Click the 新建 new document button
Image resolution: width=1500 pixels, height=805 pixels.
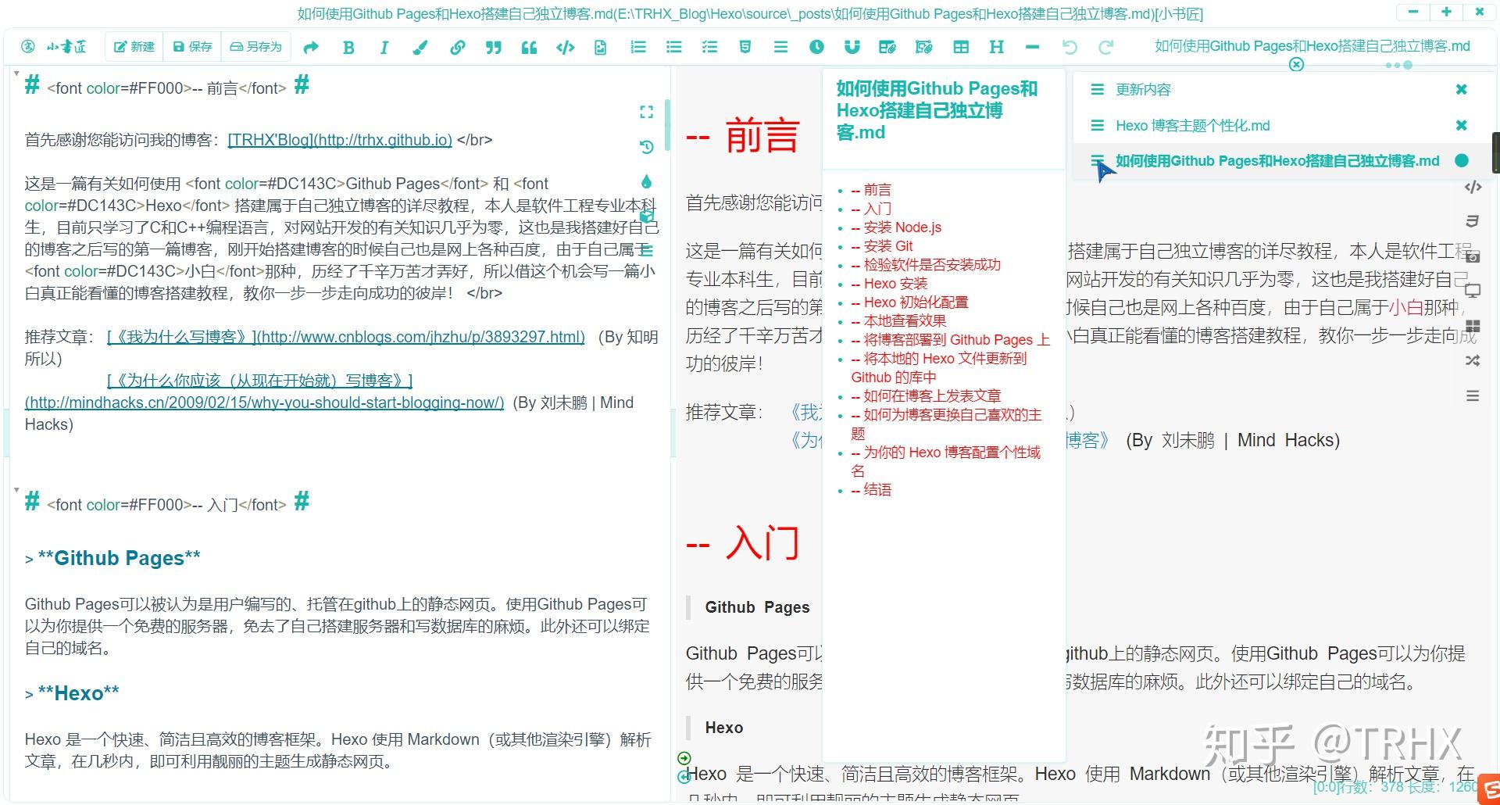point(134,47)
